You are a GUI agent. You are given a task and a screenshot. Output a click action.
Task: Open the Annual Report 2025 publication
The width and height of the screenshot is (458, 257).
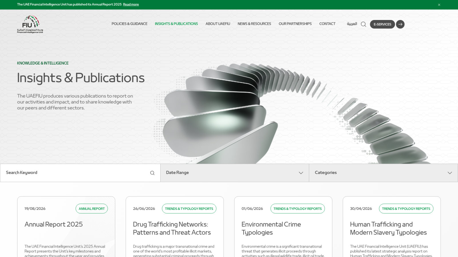pyautogui.click(x=54, y=224)
